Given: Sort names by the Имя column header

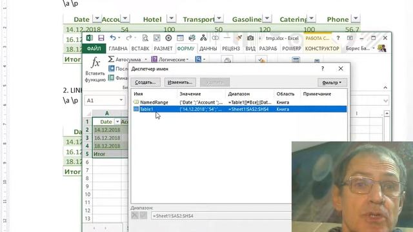Looking at the screenshot, I should [x=154, y=94].
